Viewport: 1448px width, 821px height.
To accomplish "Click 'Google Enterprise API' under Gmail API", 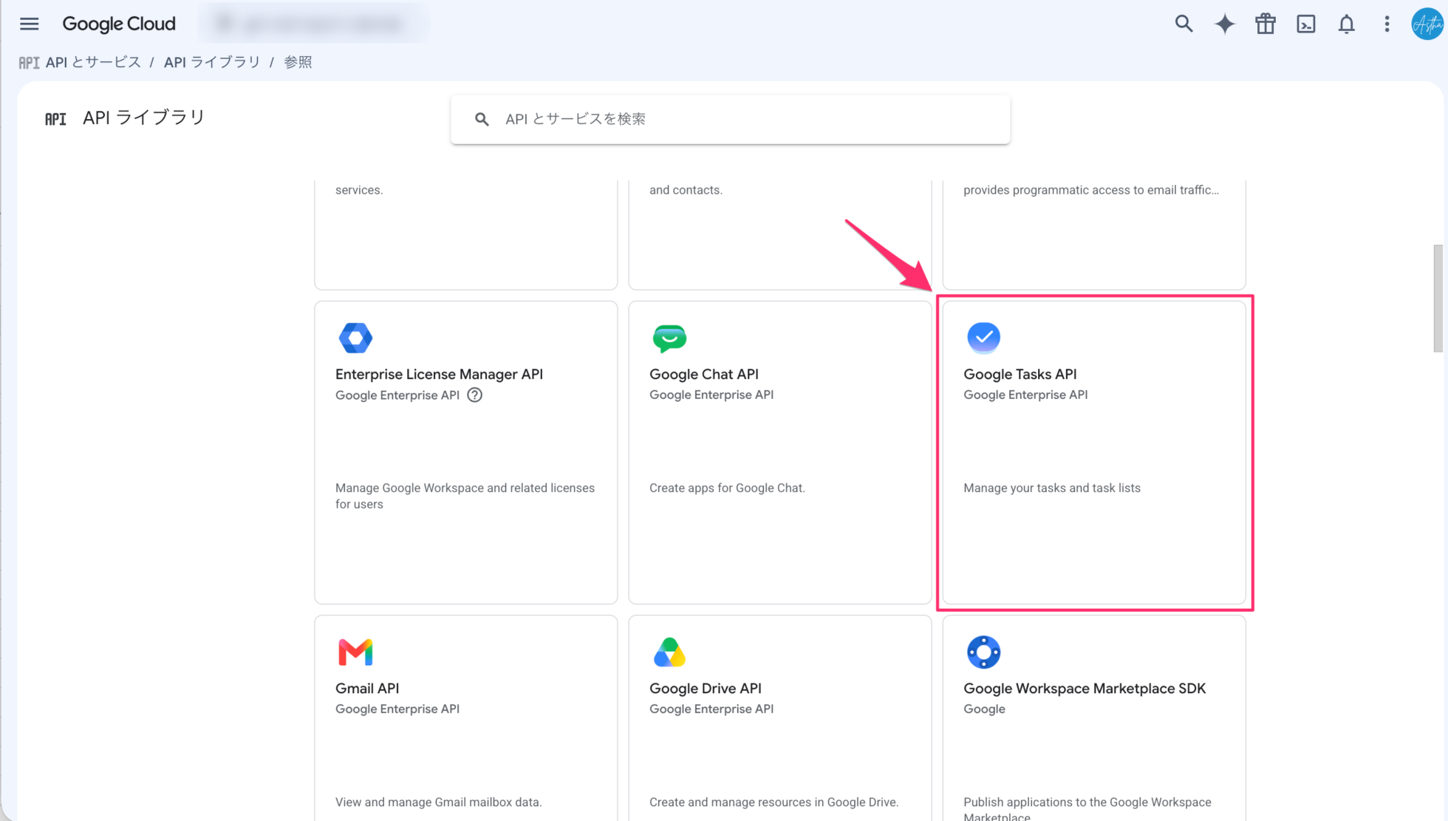I will click(x=397, y=709).
